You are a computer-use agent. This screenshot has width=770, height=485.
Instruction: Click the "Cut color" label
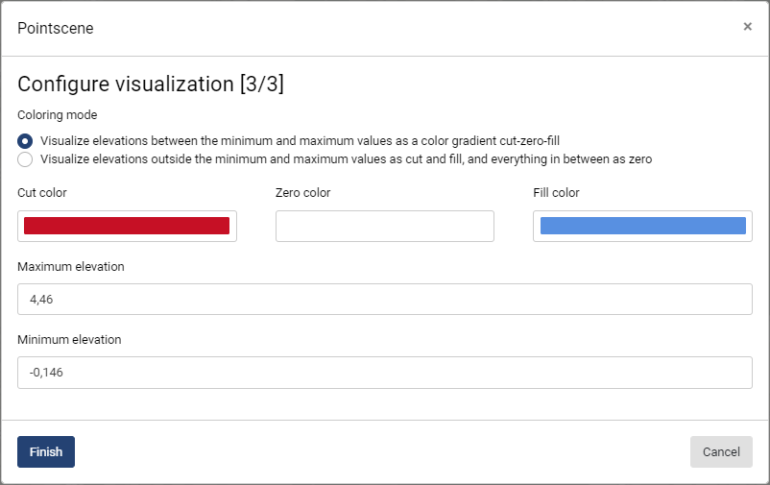[42, 193]
